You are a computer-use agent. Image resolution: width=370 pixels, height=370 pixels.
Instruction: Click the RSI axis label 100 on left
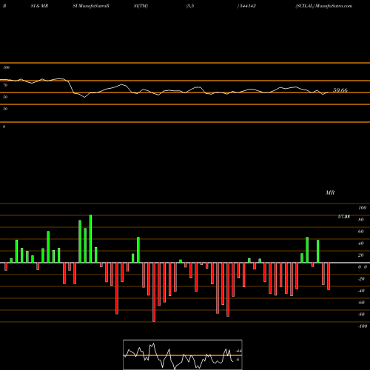6,67
